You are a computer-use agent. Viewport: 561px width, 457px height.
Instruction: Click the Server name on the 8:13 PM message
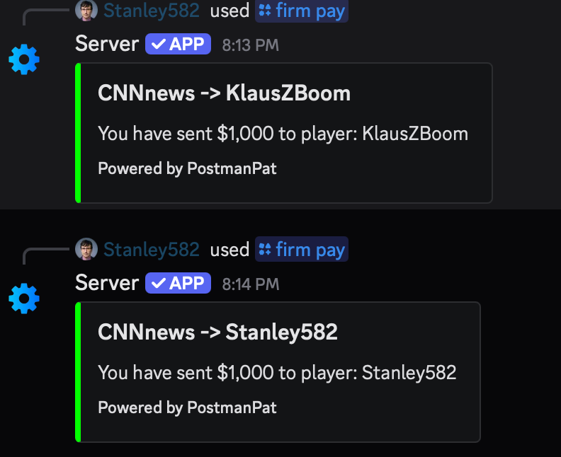[x=107, y=44]
